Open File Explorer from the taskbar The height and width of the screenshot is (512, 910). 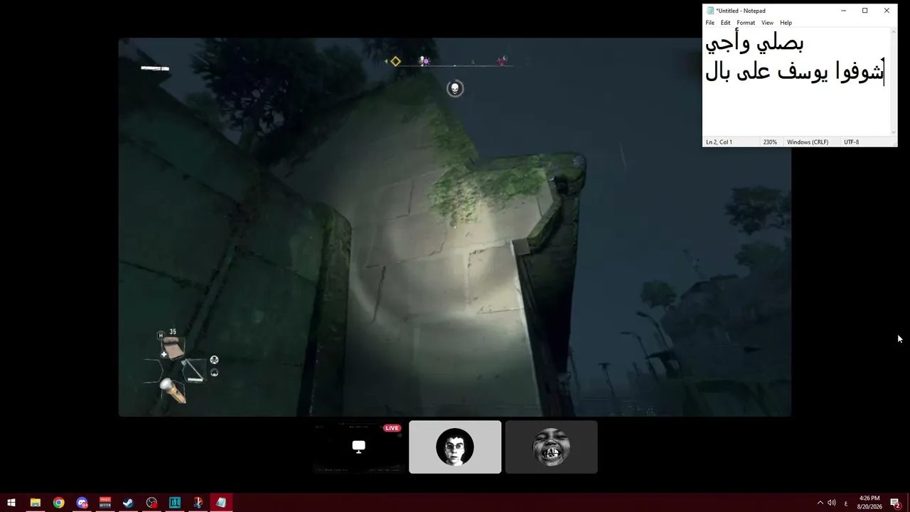[35, 503]
